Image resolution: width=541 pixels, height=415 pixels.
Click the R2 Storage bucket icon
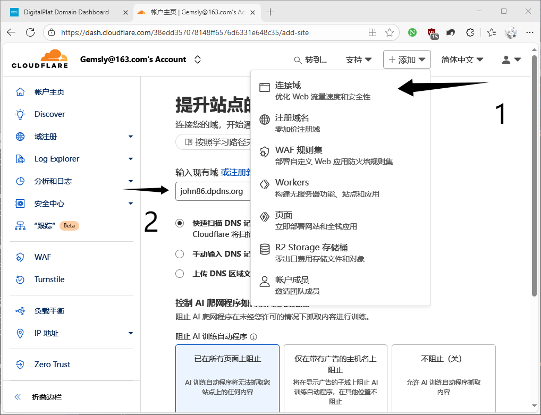click(x=264, y=248)
